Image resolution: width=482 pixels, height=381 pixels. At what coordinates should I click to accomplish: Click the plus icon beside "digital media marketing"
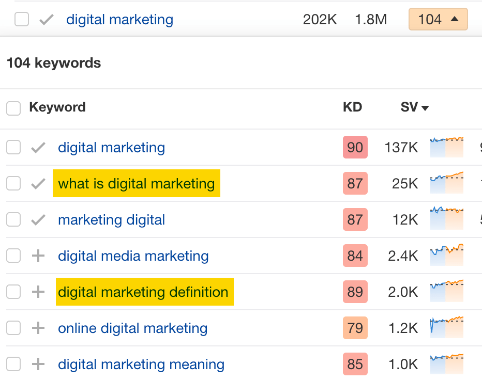coord(39,256)
